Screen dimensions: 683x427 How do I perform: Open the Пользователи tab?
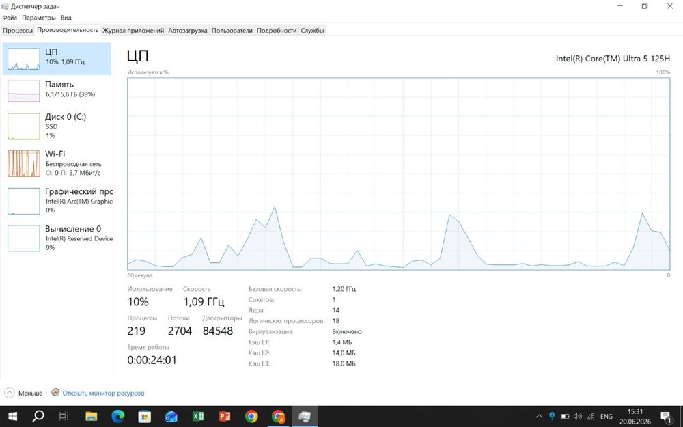[232, 31]
